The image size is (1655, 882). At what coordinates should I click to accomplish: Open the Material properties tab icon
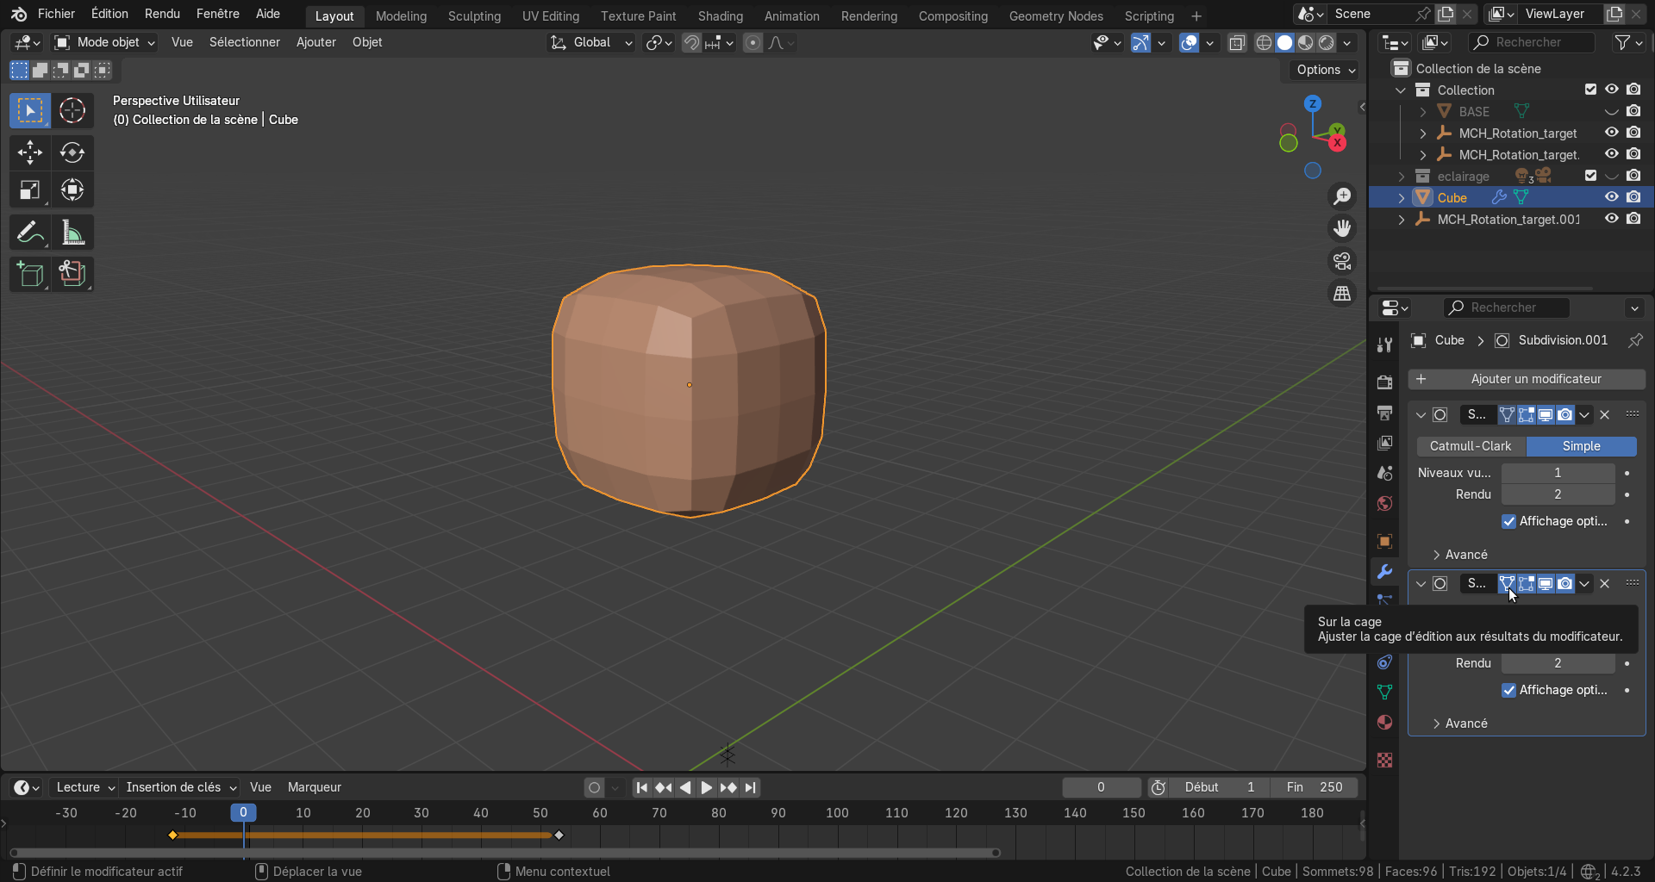1384,722
